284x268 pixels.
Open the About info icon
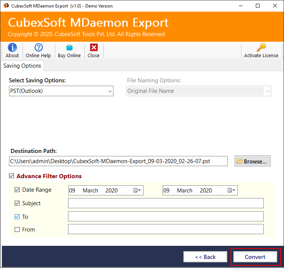tap(12, 48)
